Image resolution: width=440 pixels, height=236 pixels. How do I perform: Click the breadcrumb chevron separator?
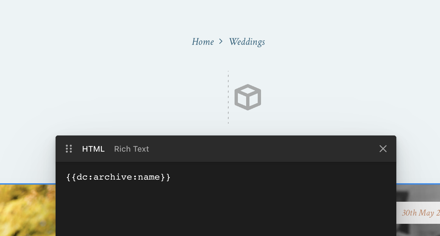pyautogui.click(x=221, y=42)
